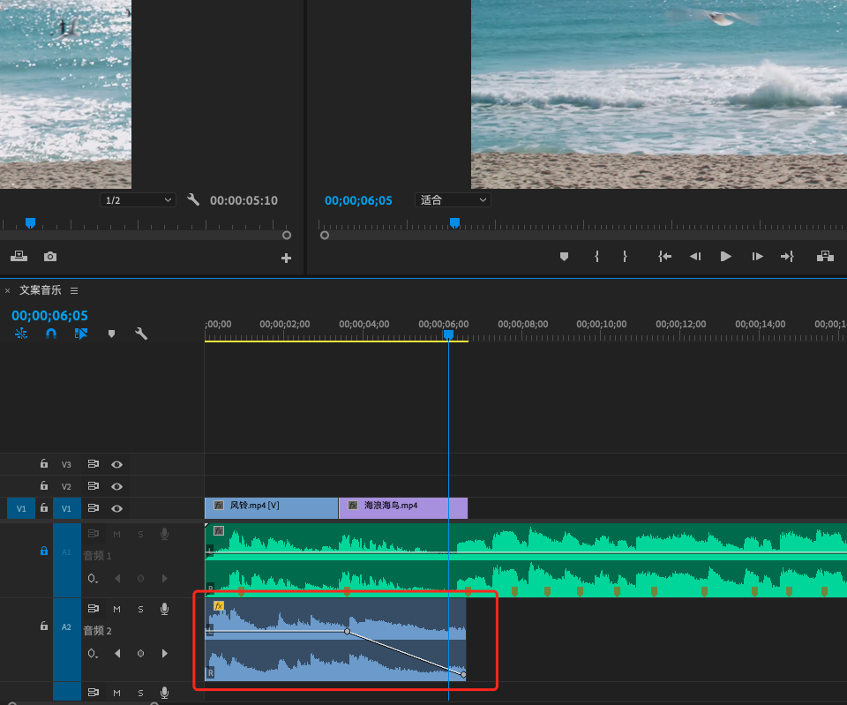Image resolution: width=847 pixels, height=705 pixels.
Task: Step forward one frame in Program monitor
Action: point(757,257)
